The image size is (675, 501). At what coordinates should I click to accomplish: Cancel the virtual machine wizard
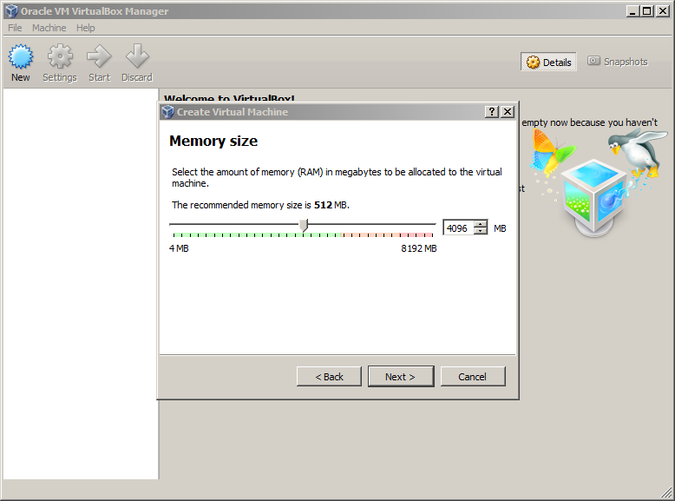click(x=473, y=377)
